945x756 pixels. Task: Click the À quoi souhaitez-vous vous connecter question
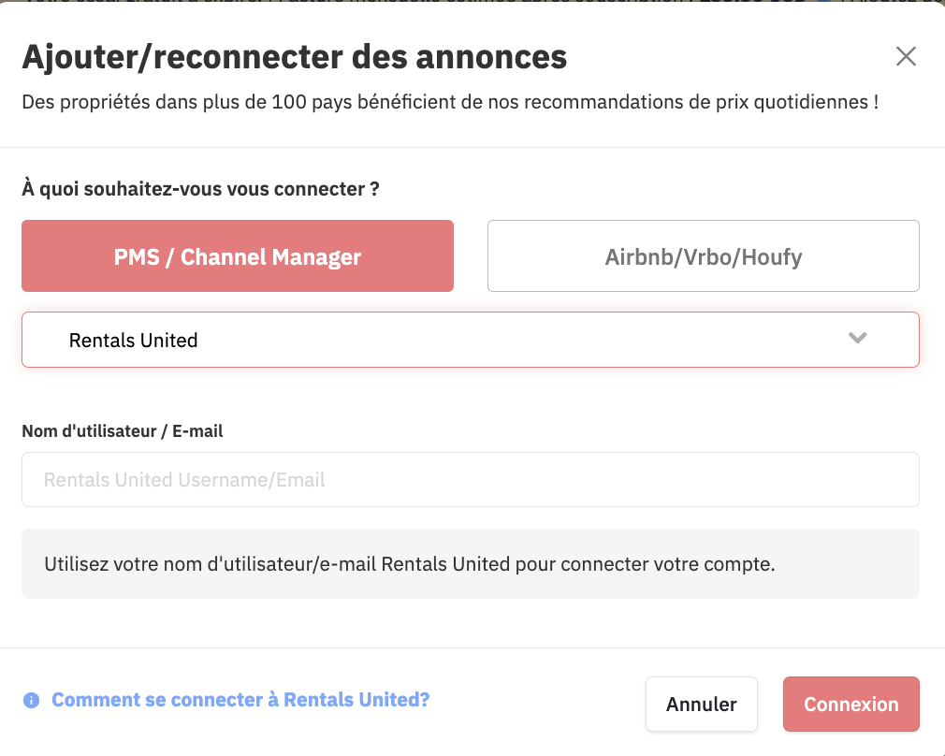click(x=200, y=189)
